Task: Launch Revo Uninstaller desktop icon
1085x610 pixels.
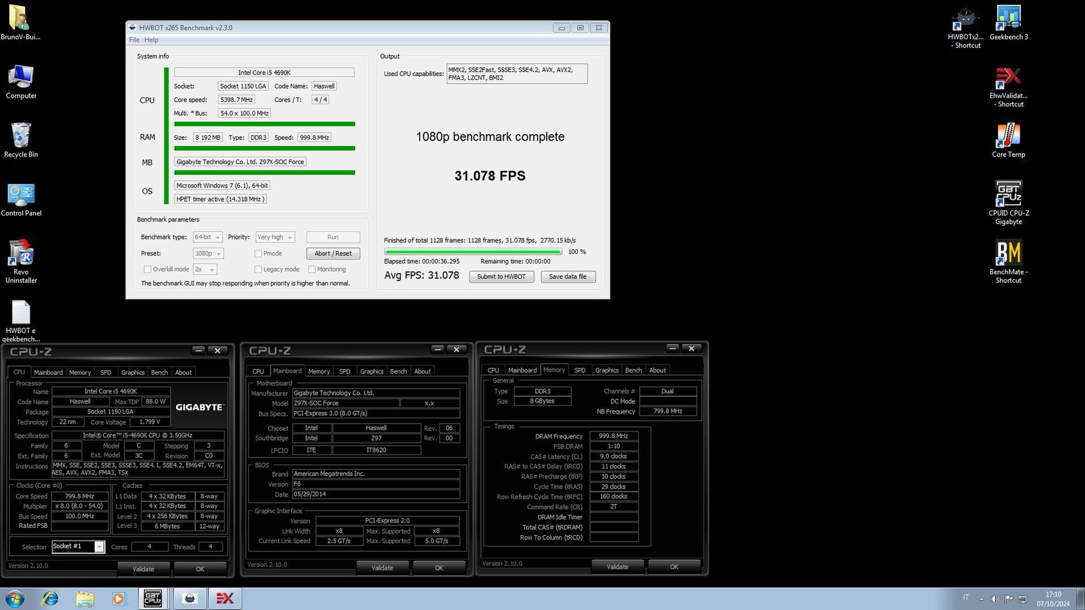Action: click(21, 262)
